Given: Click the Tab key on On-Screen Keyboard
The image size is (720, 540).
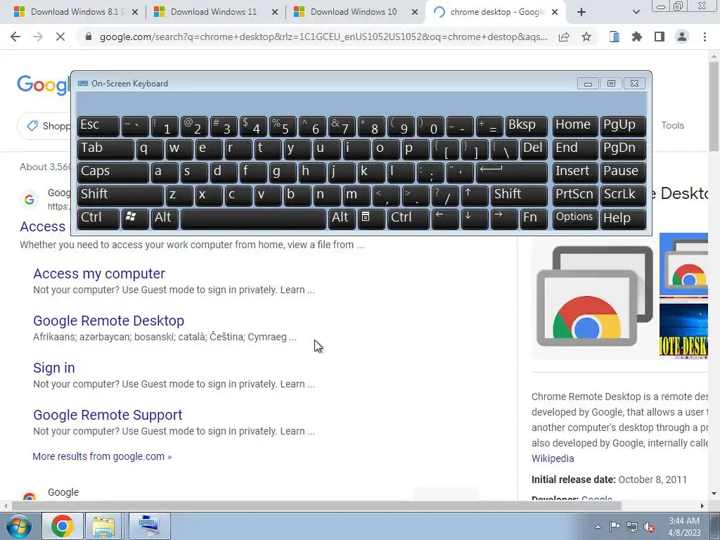Looking at the screenshot, I should [105, 149].
